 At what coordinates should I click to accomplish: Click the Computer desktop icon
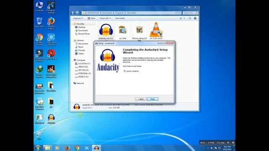coord(39,7)
